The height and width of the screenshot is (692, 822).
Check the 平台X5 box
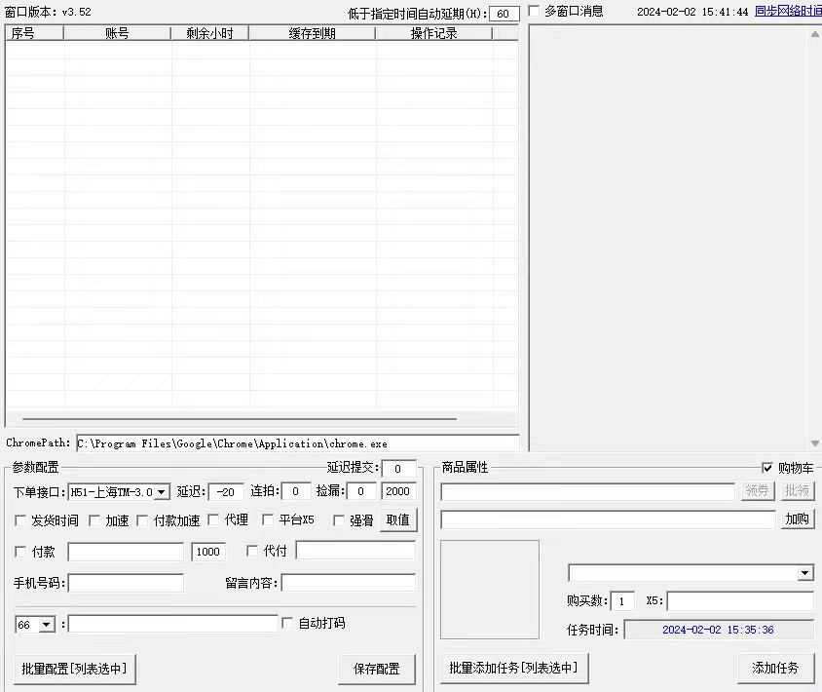268,520
